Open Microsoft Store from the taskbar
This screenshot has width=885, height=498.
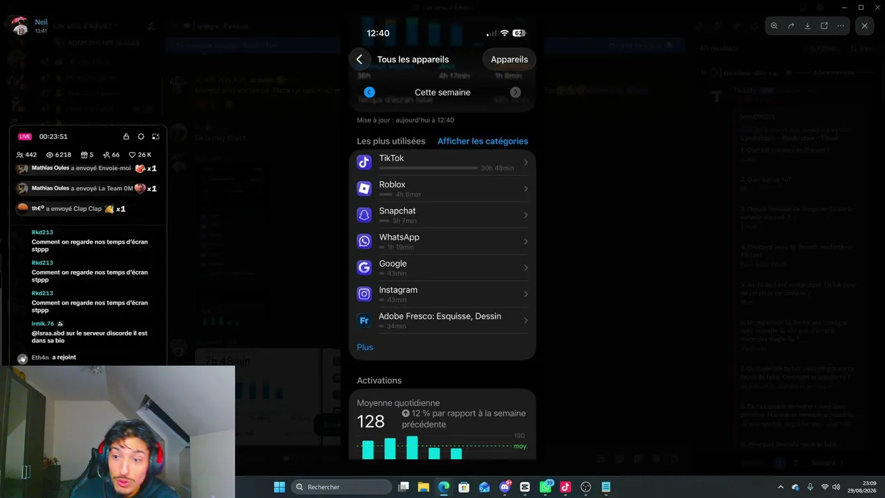[x=464, y=487]
